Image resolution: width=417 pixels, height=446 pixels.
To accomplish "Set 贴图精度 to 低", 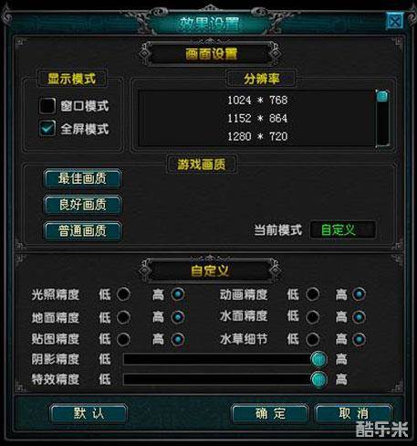I will (x=123, y=339).
